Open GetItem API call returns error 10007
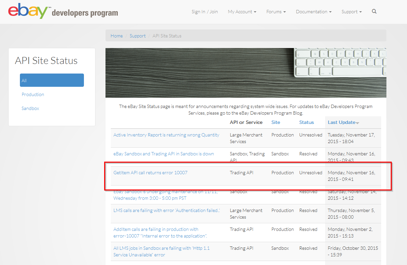This screenshot has height=265, width=407. (x=150, y=173)
